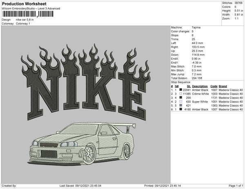Click the 'Created By:' footer label
The image size is (245, 189).
pos(9,186)
